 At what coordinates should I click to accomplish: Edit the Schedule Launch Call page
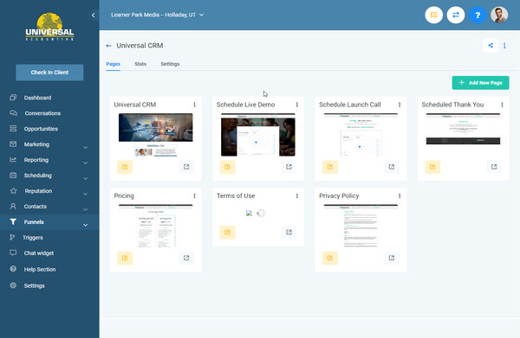(x=329, y=167)
